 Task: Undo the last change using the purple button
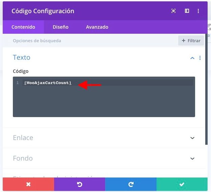(x=79, y=184)
